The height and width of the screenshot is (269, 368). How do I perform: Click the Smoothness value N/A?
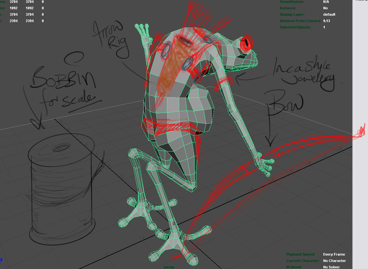326,2
